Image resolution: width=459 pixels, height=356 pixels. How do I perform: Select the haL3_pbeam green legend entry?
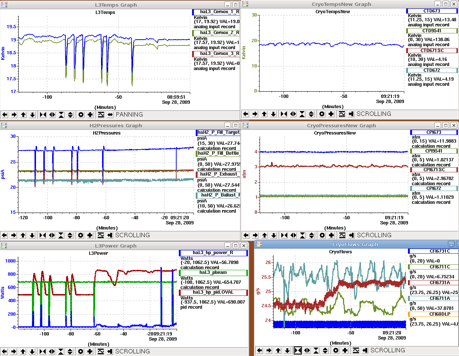click(213, 273)
